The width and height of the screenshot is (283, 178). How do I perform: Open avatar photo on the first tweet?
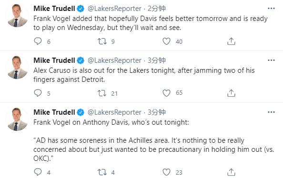pos(17,16)
